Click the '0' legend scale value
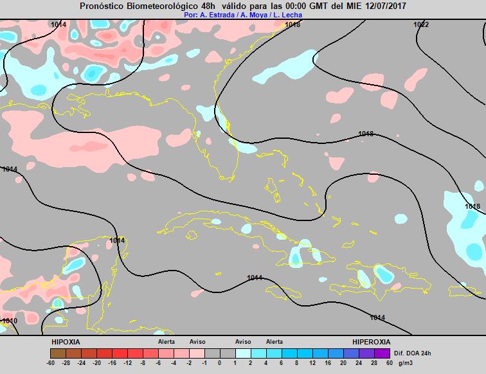Viewport: 486px width, 374px height. coord(219,363)
